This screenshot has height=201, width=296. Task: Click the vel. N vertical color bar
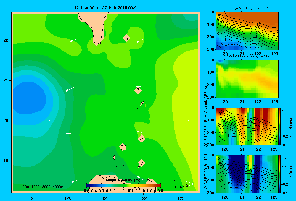click(x=280, y=126)
